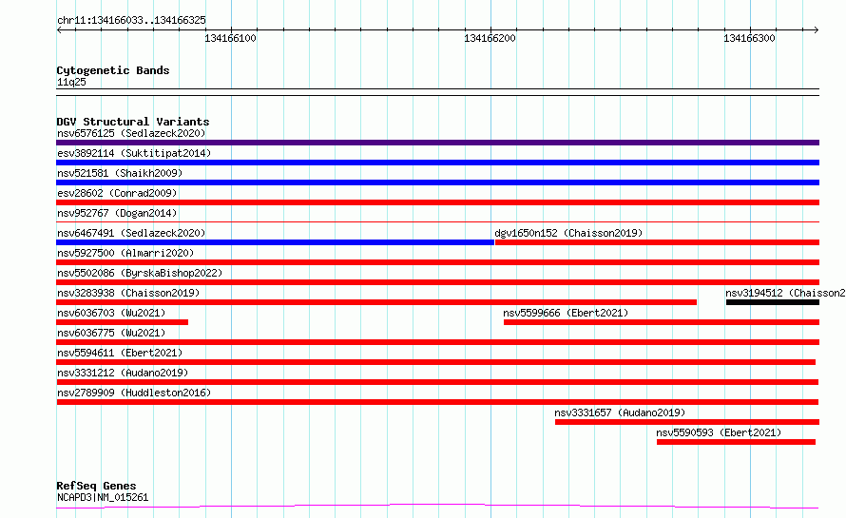Click the red nsv2789909 variant bar
The width and height of the screenshot is (846, 518).
[x=437, y=402]
